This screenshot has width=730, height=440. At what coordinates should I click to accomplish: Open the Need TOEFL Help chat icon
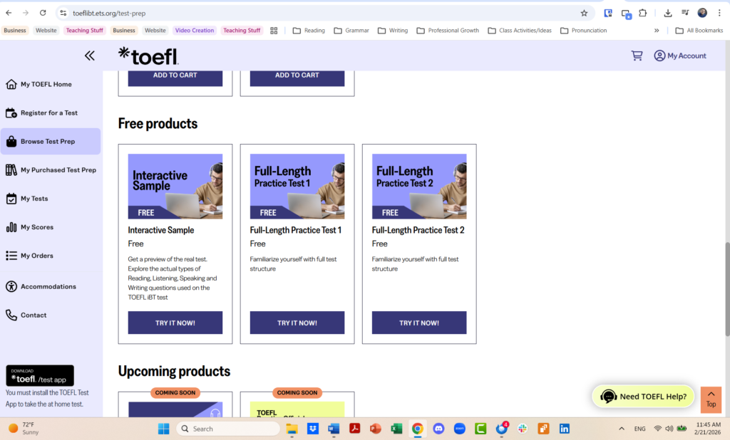tap(608, 396)
